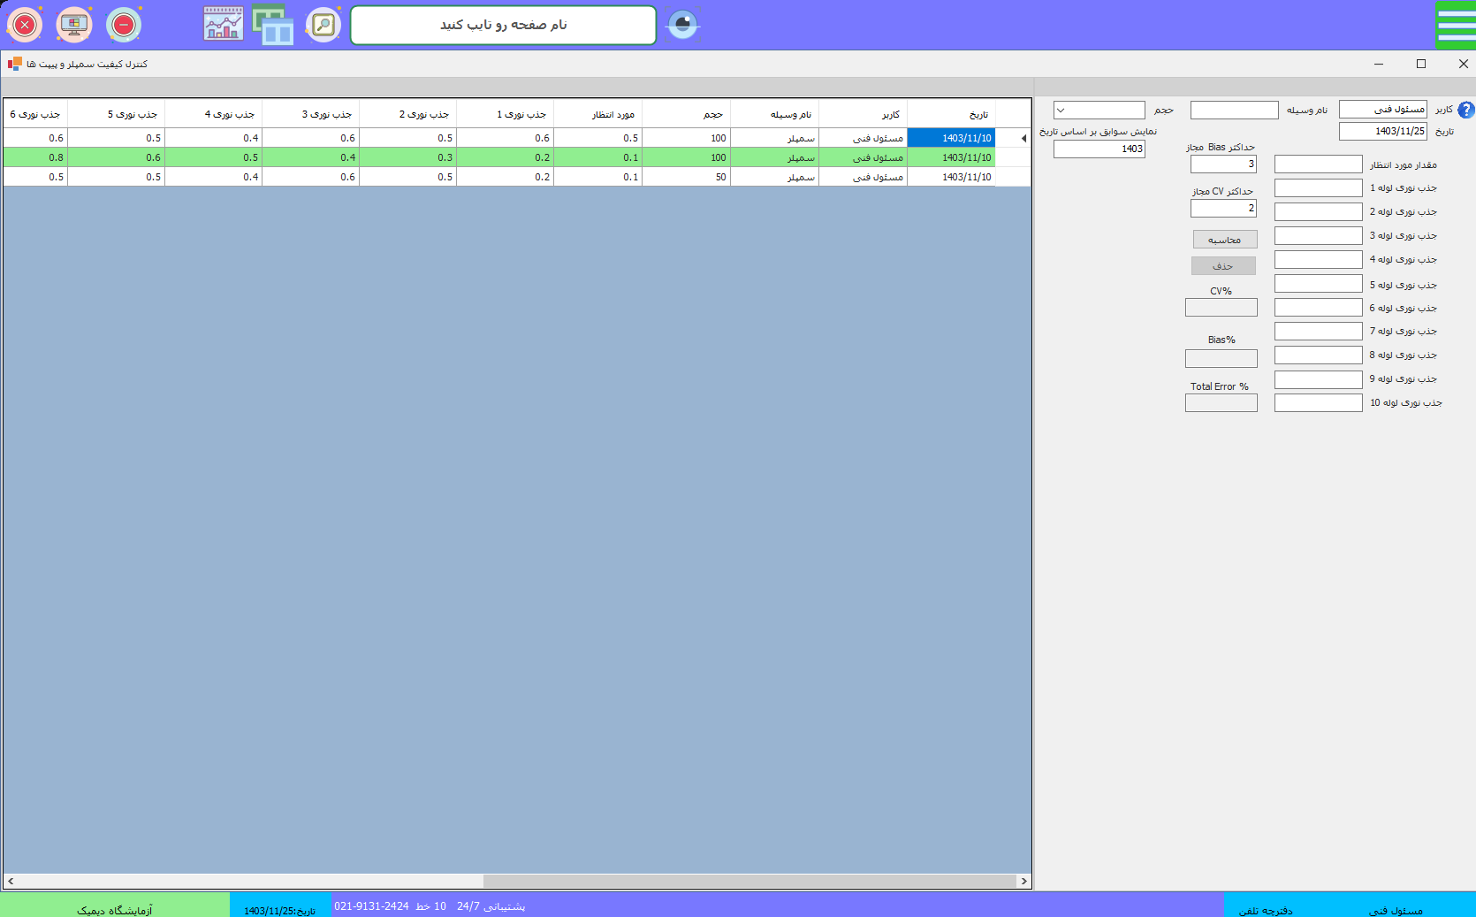Click the حداکثر Bias مجاز field
The width and height of the screenshot is (1476, 917).
coord(1222,164)
